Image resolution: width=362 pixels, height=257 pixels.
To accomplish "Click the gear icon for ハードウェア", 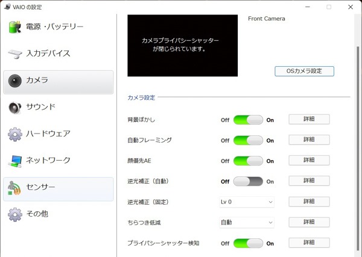I will (x=15, y=134).
